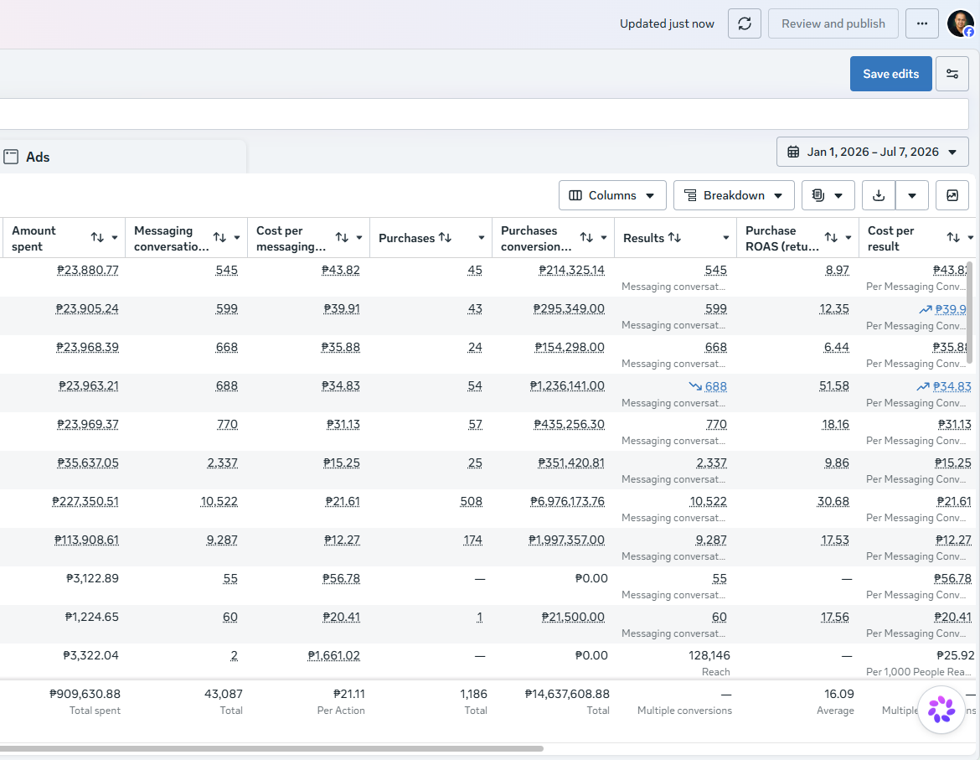Click conversion value ₱21,500.00
The height and width of the screenshot is (760, 980).
(573, 617)
